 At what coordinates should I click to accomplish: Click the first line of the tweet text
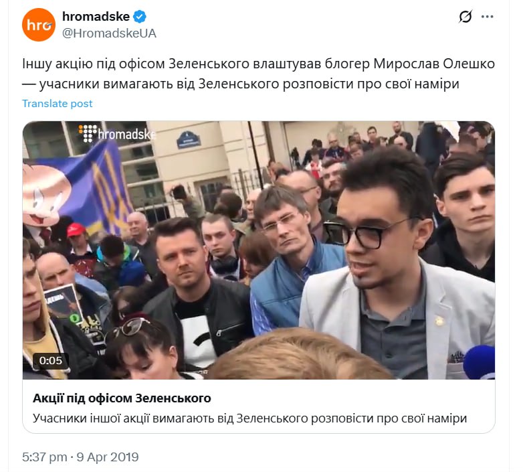258,64
